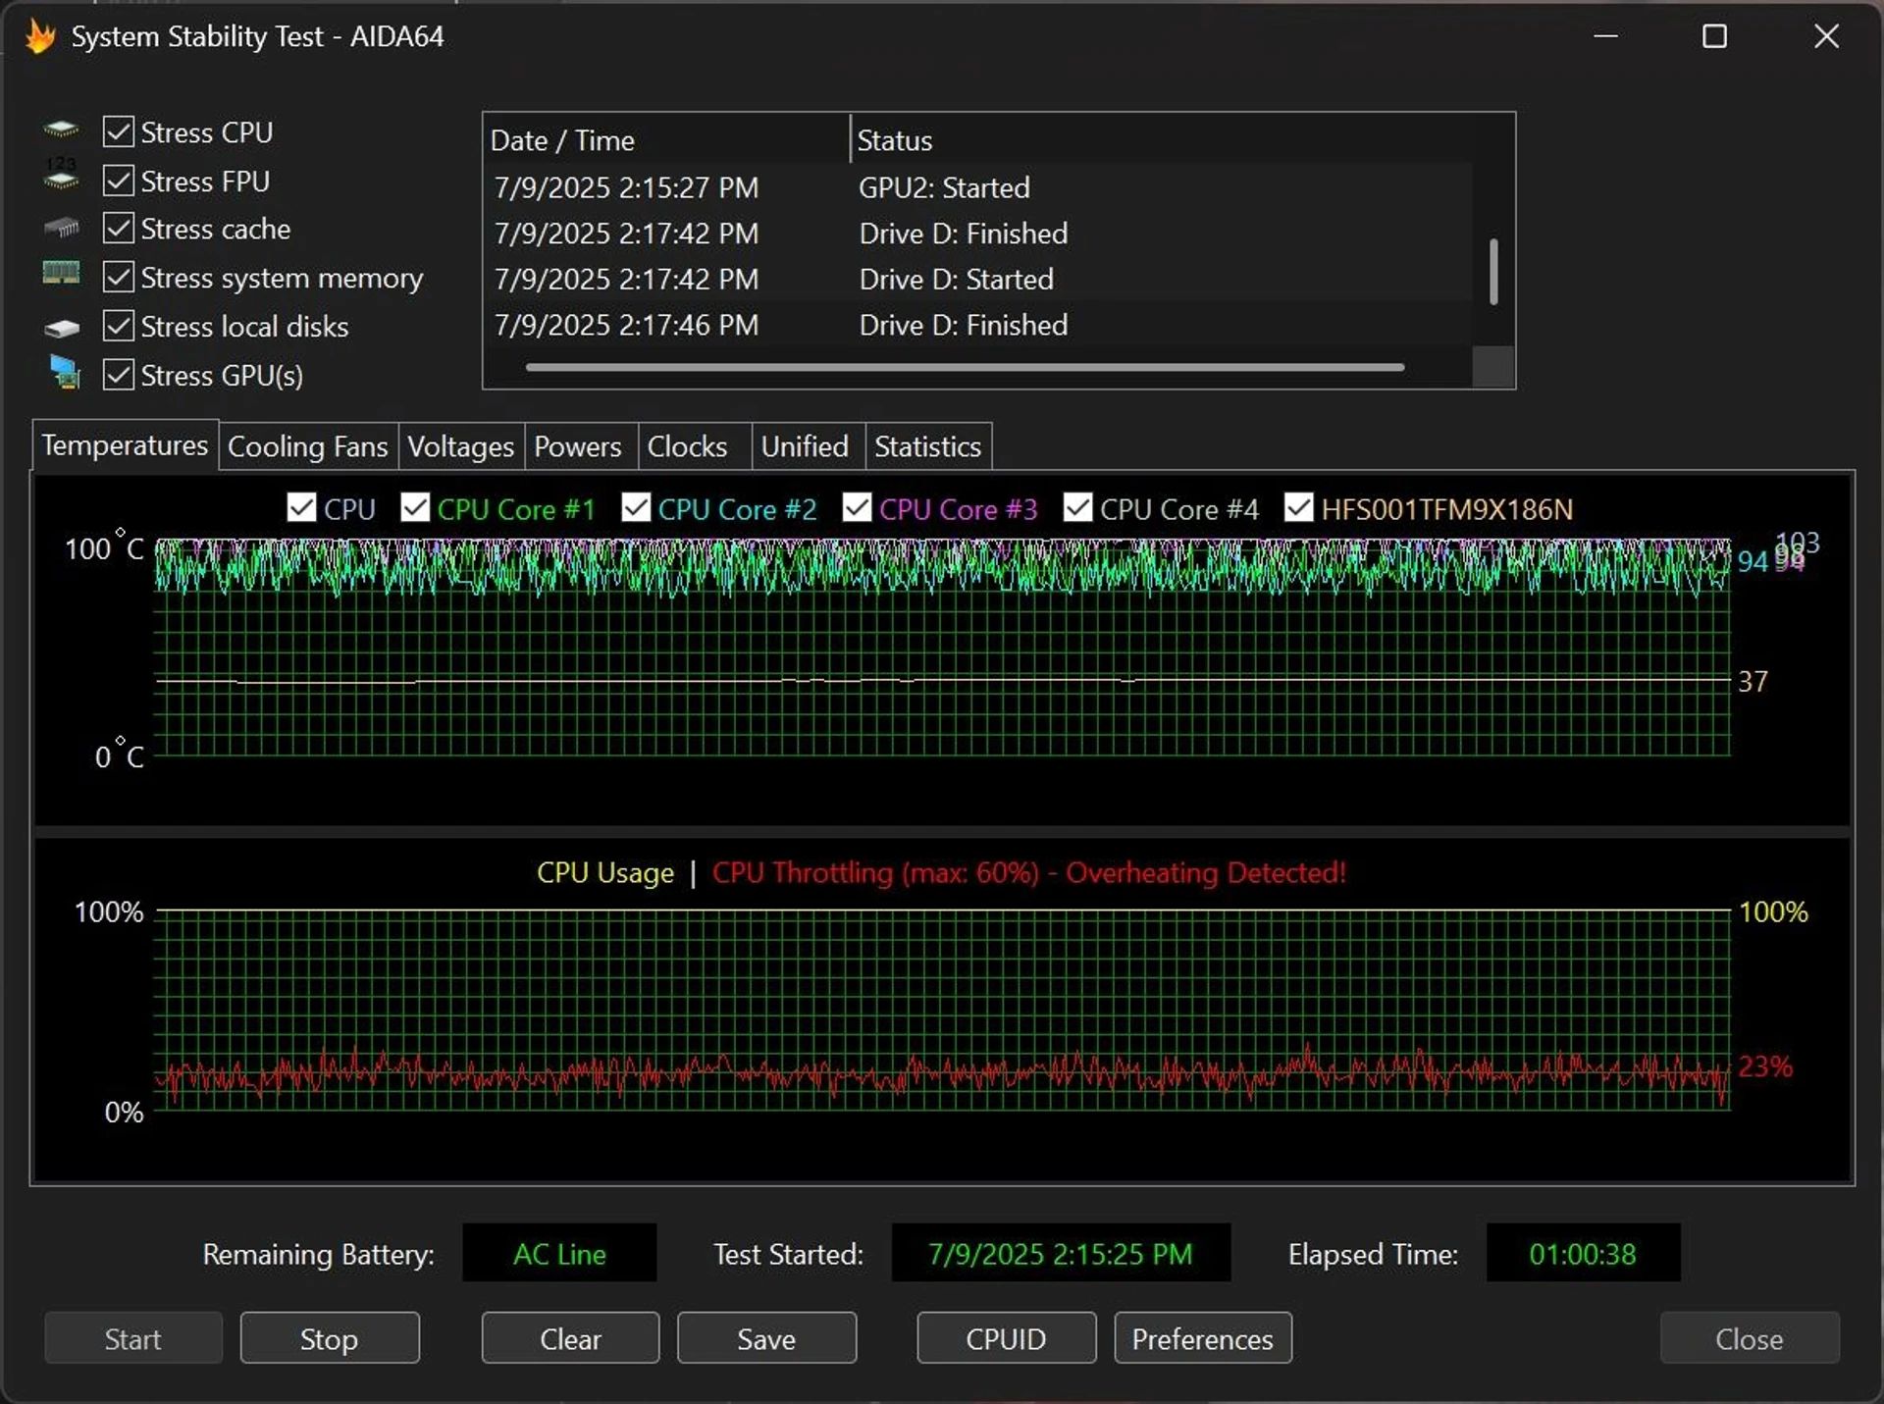Image resolution: width=1884 pixels, height=1404 pixels.
Task: Minimize the System Stability Test window
Action: 1605,36
